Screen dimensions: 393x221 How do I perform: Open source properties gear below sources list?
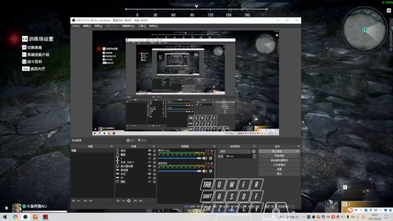click(x=129, y=201)
